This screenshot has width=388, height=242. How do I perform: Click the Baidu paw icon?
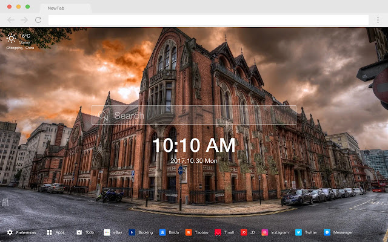click(x=162, y=232)
